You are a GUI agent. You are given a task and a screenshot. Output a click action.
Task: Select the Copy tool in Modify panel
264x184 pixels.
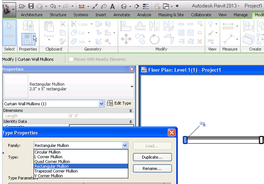click(x=140, y=39)
